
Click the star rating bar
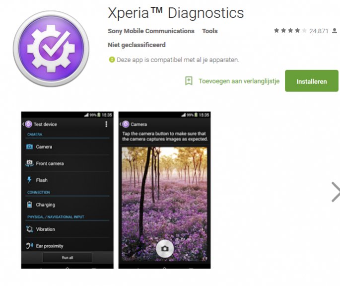coord(290,31)
